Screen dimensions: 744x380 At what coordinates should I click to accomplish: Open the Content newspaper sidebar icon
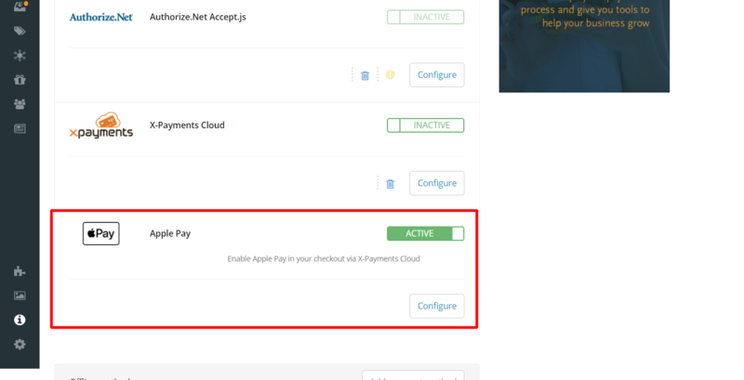[x=20, y=128]
